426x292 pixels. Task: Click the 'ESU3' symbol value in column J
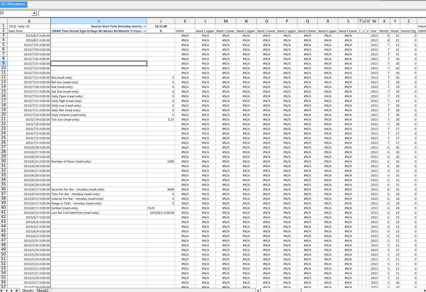[x=161, y=208]
